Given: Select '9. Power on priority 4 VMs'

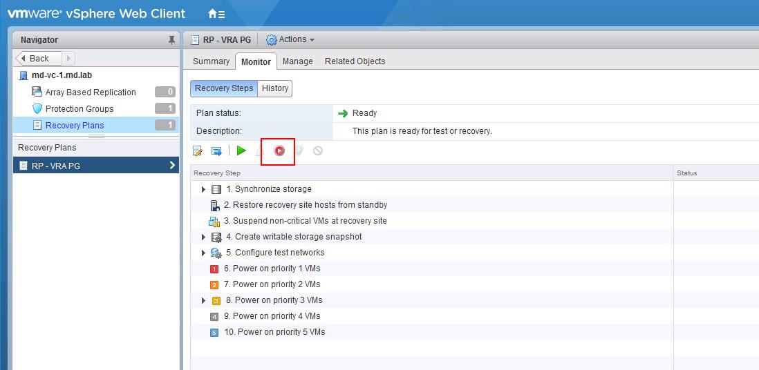Looking at the screenshot, I should click(272, 316).
